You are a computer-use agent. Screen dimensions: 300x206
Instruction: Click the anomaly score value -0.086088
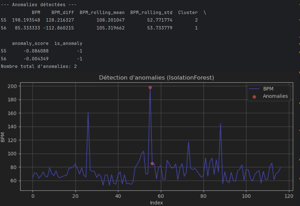pos(36,51)
